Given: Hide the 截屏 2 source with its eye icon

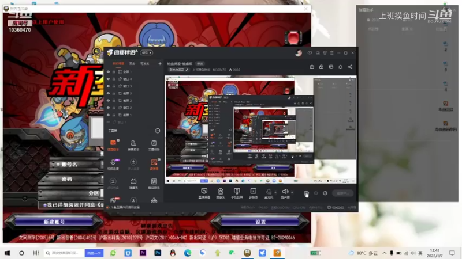Looking at the screenshot, I should pyautogui.click(x=108, y=100).
